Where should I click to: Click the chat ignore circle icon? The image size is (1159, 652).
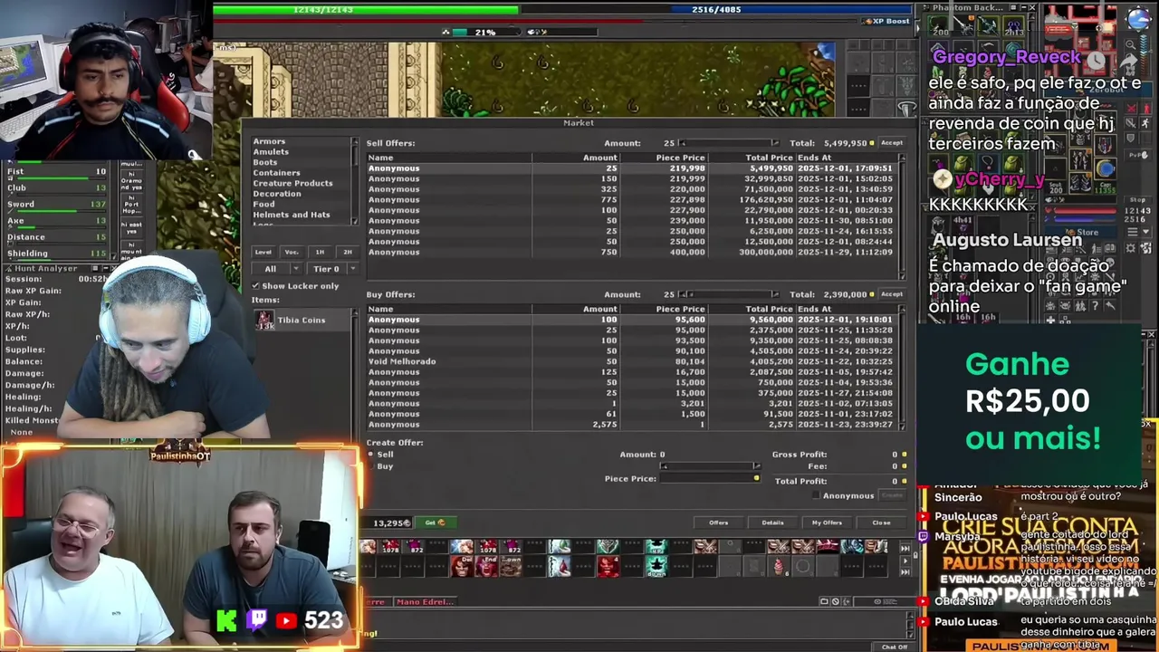(835, 601)
